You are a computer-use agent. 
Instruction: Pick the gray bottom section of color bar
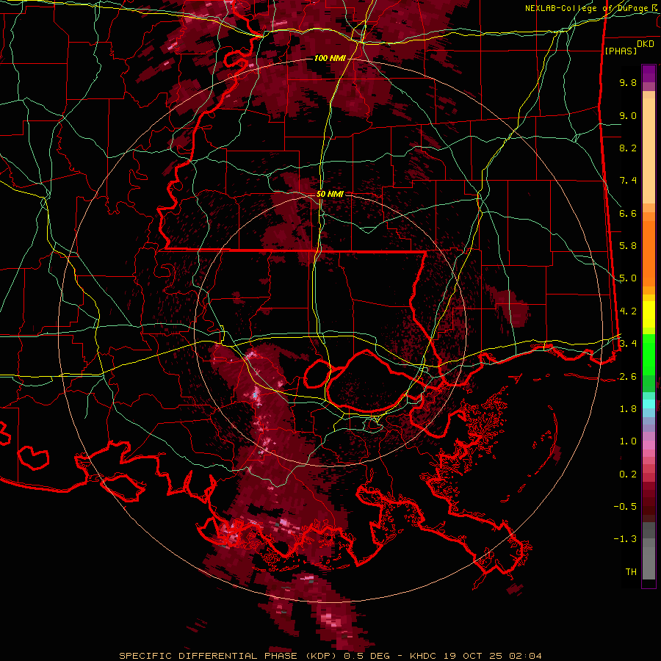point(649,551)
